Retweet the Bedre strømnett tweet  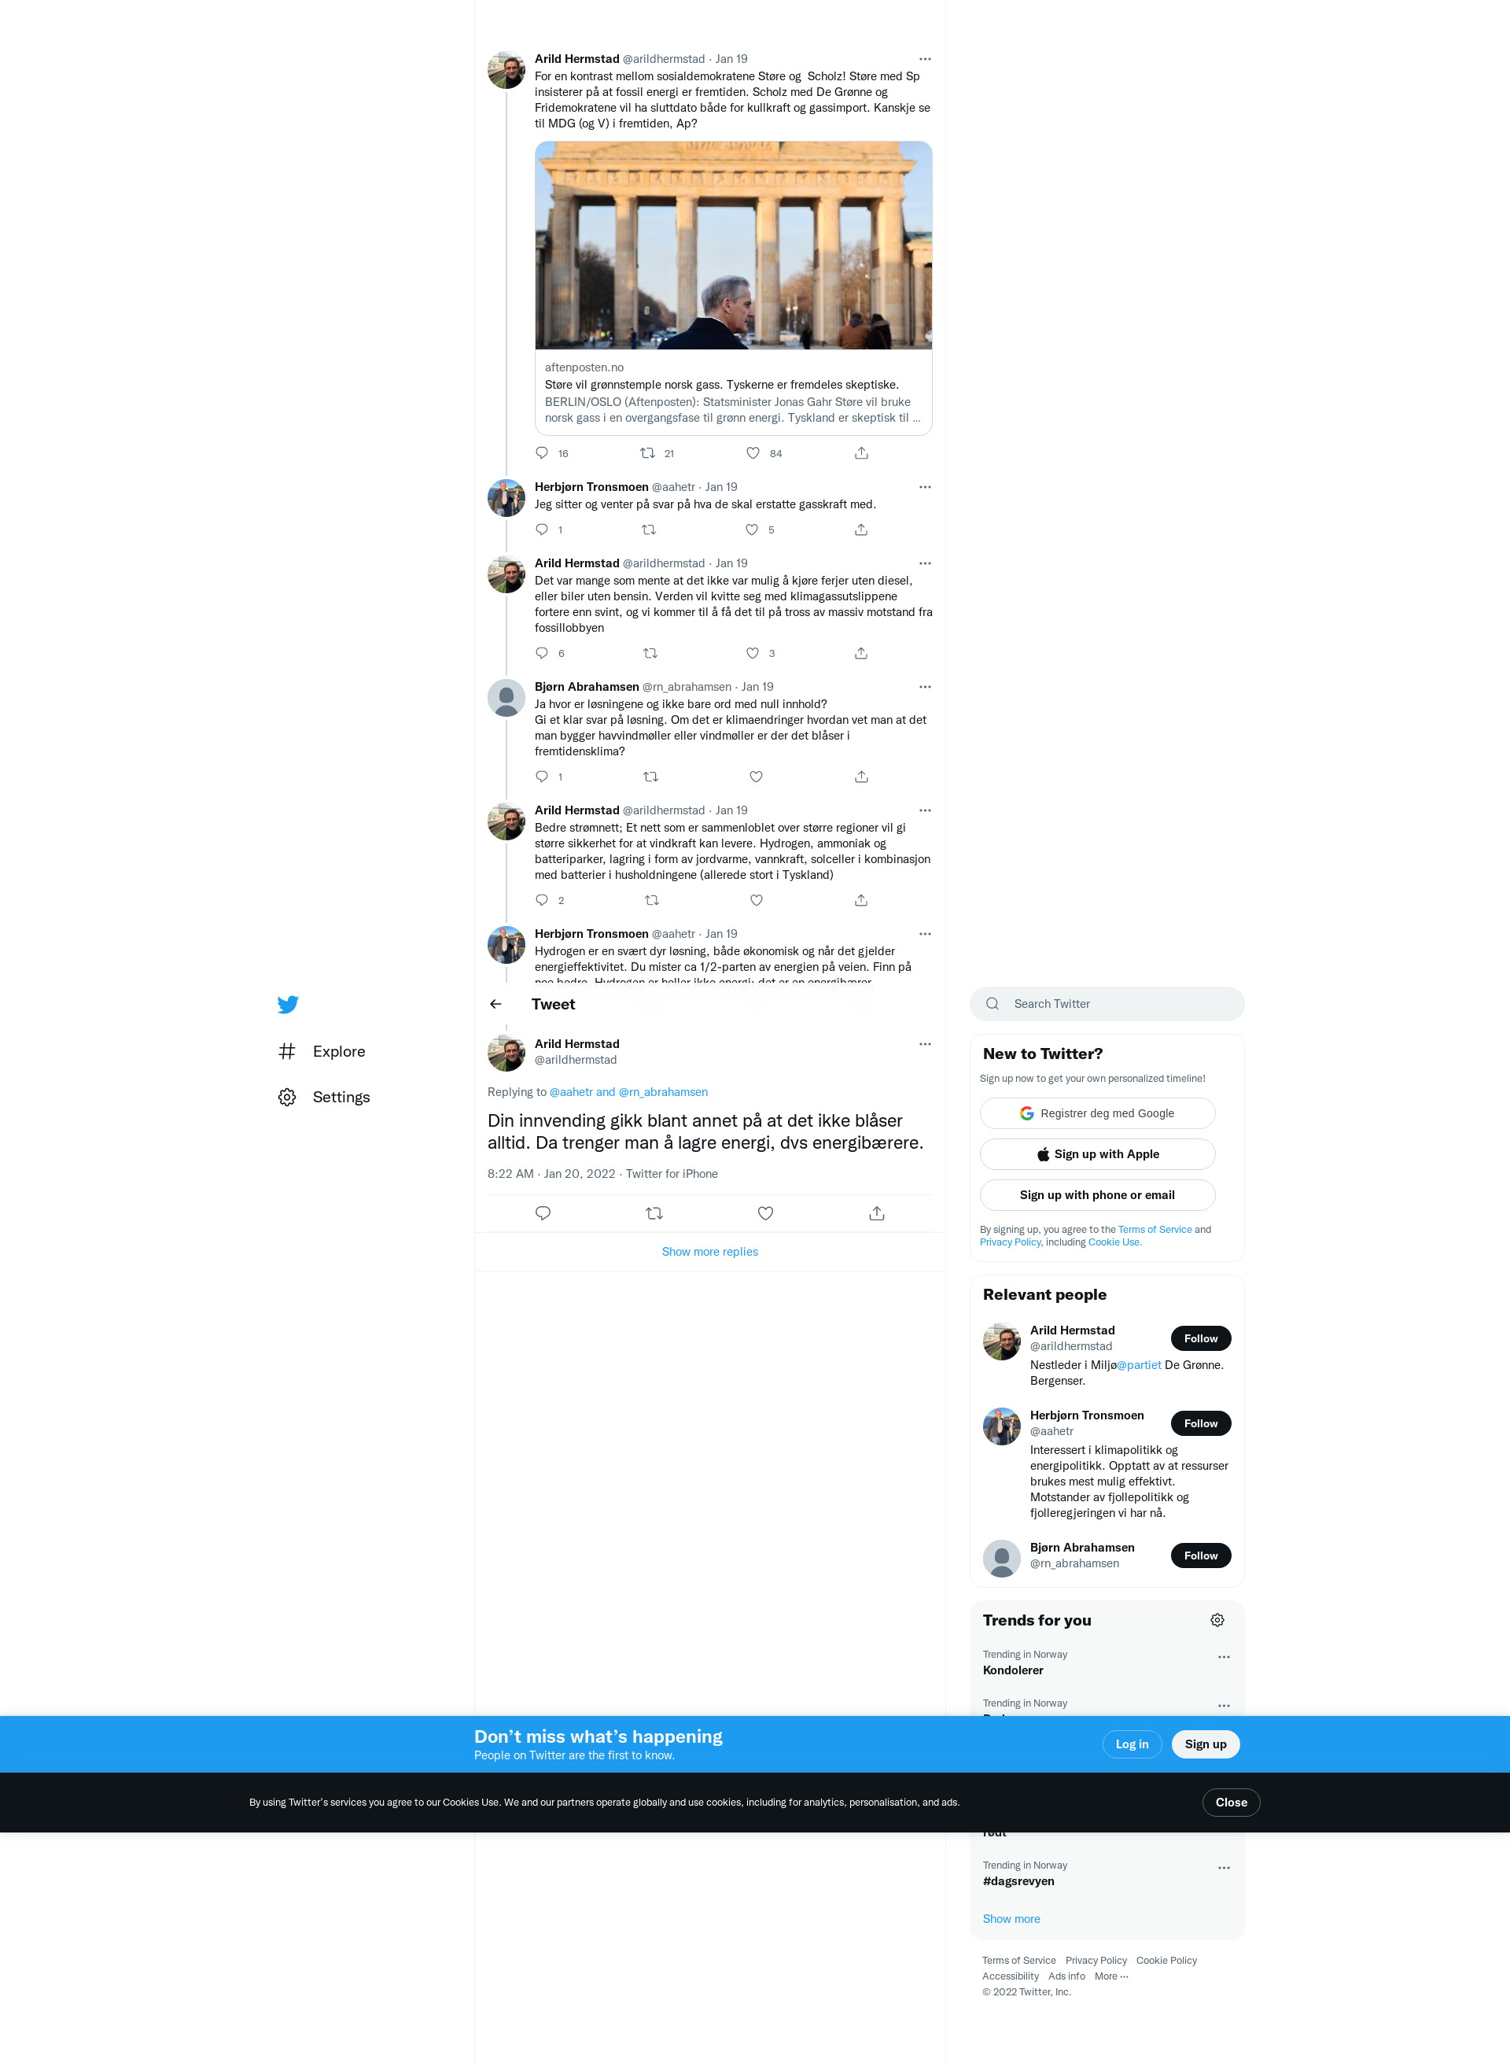coord(652,900)
